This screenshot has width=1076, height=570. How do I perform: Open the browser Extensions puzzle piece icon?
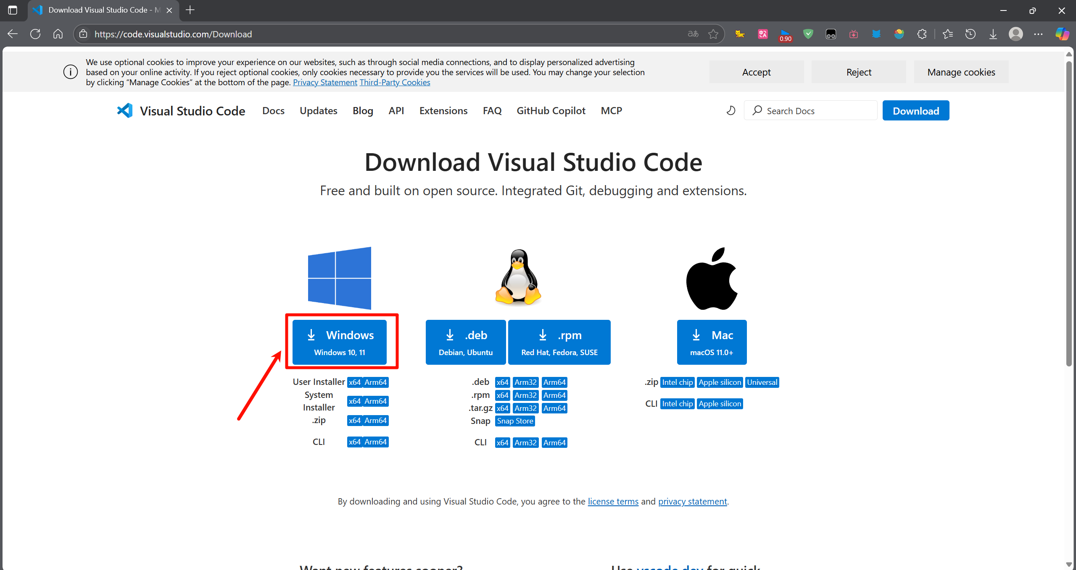point(922,34)
